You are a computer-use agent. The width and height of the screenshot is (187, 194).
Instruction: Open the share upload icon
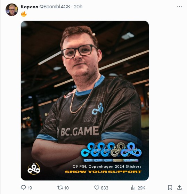[179, 187]
